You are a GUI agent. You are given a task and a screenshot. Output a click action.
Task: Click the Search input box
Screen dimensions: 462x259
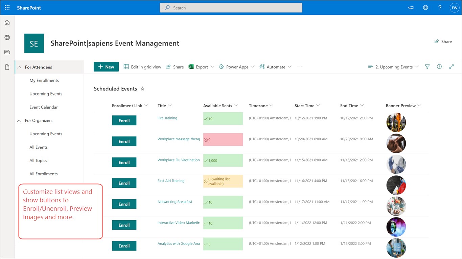tap(231, 8)
